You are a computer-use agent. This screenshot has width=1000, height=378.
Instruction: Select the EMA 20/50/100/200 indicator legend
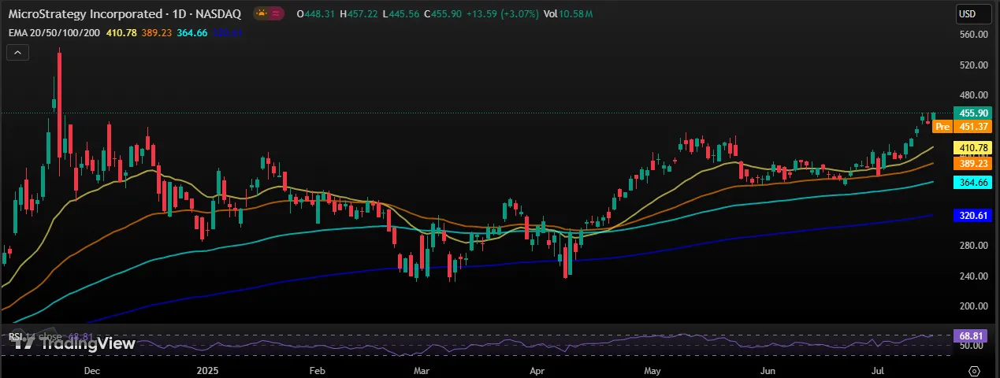click(54, 32)
